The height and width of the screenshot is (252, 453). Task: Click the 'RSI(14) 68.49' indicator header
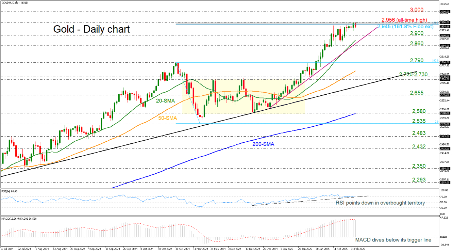pyautogui.click(x=10, y=191)
